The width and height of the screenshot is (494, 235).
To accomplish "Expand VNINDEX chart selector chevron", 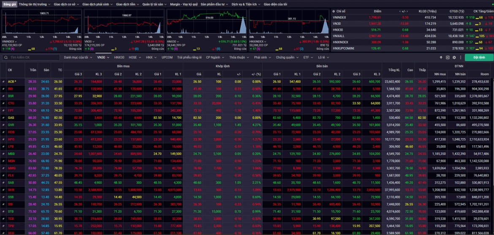I will click(x=16, y=41).
